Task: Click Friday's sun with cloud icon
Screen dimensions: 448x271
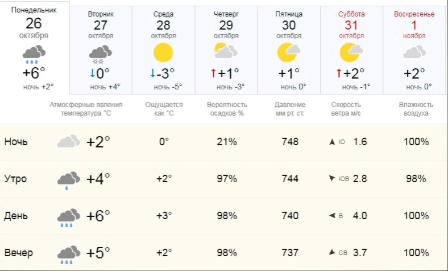Action: click(x=289, y=52)
